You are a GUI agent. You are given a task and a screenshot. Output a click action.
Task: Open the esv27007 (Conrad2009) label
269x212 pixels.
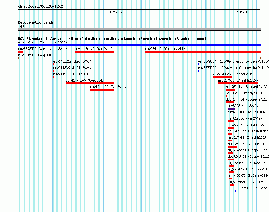click(247, 125)
